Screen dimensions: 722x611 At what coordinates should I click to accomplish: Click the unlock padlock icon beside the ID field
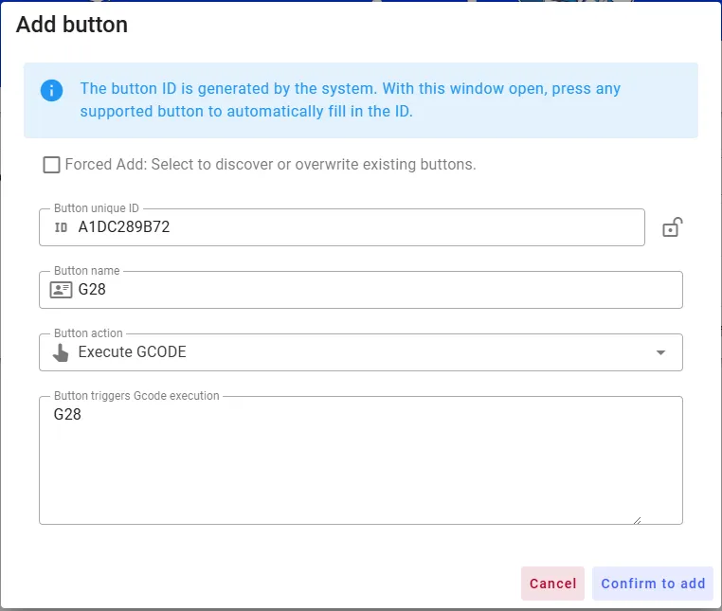coord(671,227)
